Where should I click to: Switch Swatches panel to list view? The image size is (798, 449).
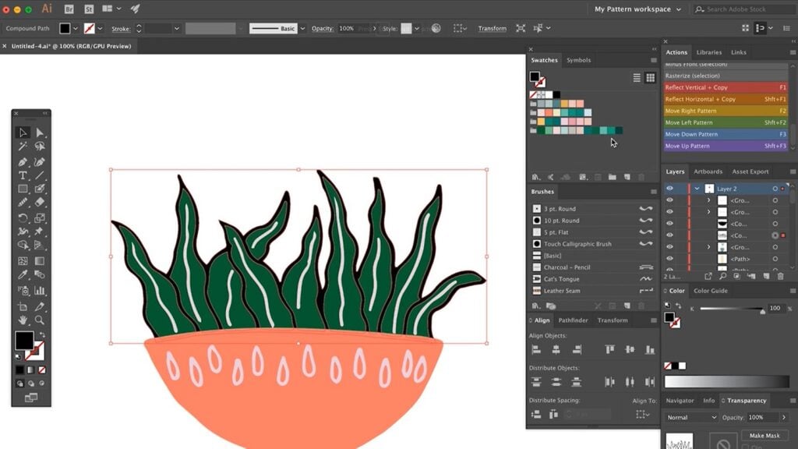tap(637, 78)
